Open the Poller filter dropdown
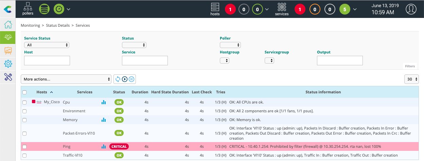Image resolution: width=424 pixels, height=161 pixels. [230, 45]
